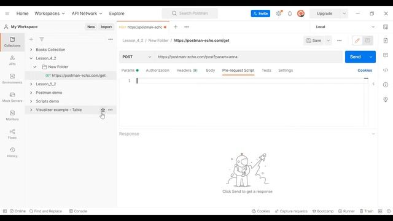Image resolution: width=393 pixels, height=221 pixels.
Task: Open collections panel options ellipsis
Action: [x=111, y=39]
